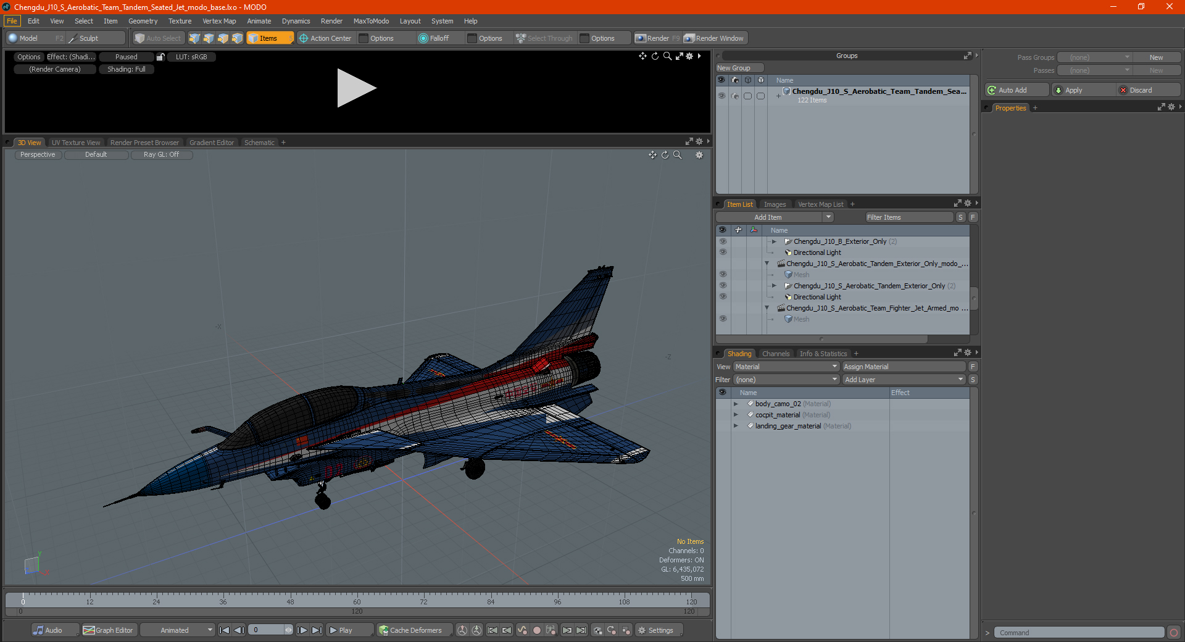
Task: Toggle auto-key record button in timeline
Action: click(537, 630)
